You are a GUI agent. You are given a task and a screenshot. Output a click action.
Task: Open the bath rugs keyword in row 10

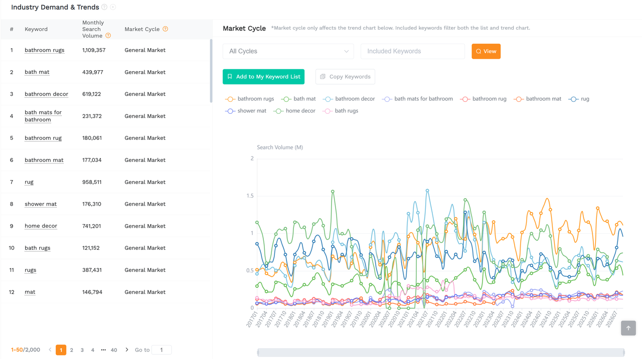38,248
